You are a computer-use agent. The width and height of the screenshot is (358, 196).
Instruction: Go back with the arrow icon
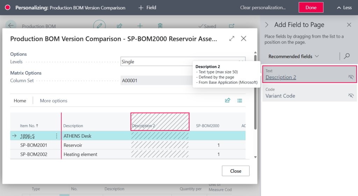[11, 26]
